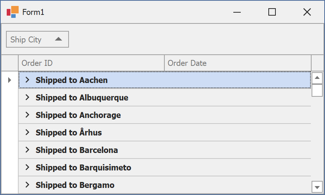Screen dimensions: 325x195
Task: Maximize the Form1 window
Action: point(272,12)
